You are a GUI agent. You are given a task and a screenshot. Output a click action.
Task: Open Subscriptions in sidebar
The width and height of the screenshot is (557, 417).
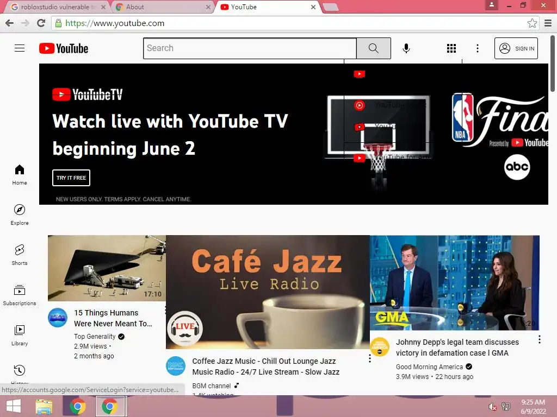pyautogui.click(x=20, y=295)
